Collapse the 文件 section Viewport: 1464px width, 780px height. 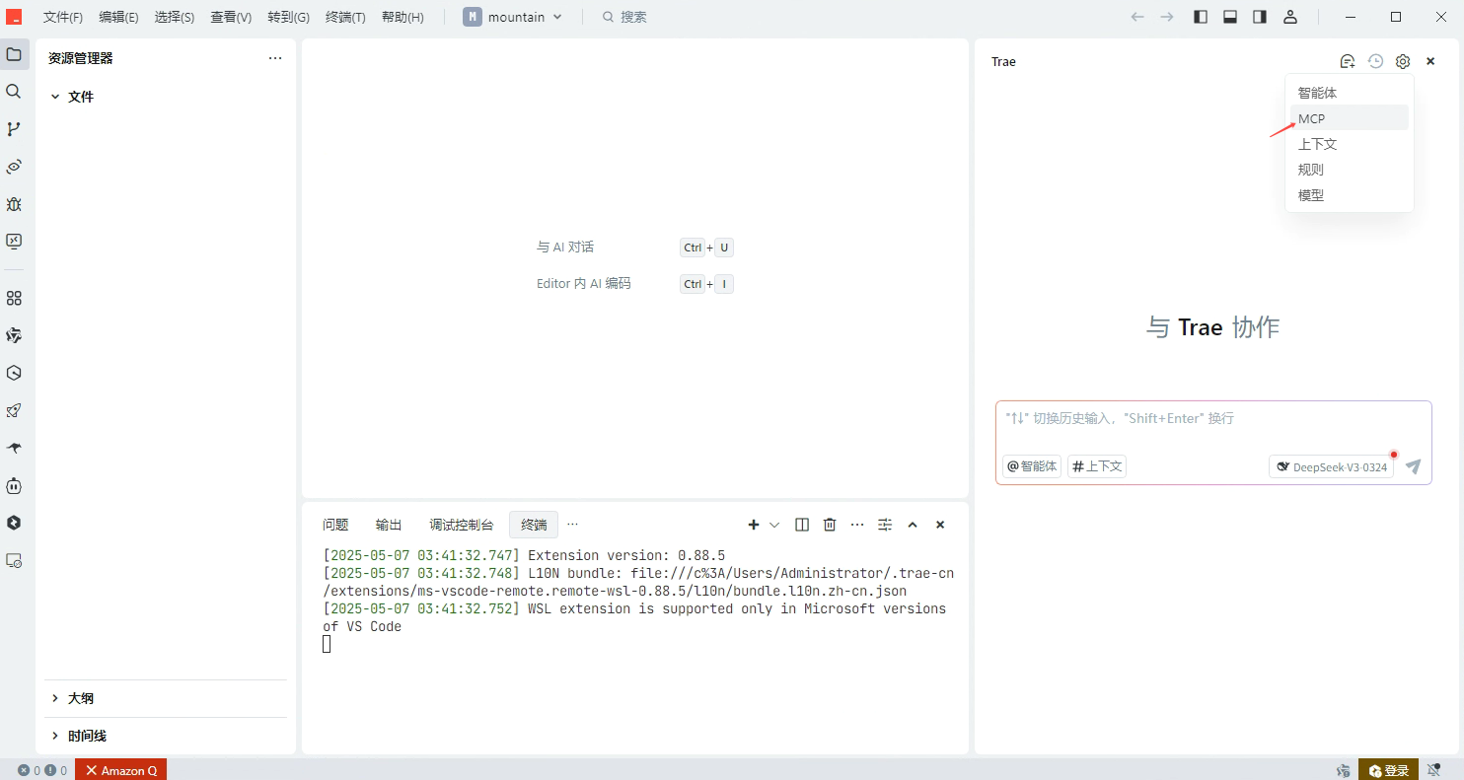[166, 97]
